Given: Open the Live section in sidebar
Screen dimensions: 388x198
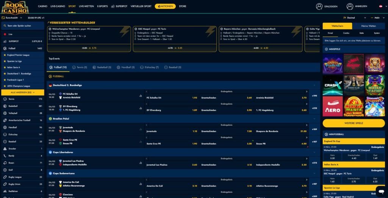Looking at the screenshot, I should [22, 34].
